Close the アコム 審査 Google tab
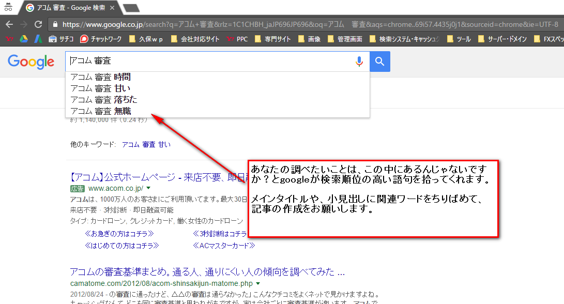The width and height of the screenshot is (564, 304). [112, 8]
